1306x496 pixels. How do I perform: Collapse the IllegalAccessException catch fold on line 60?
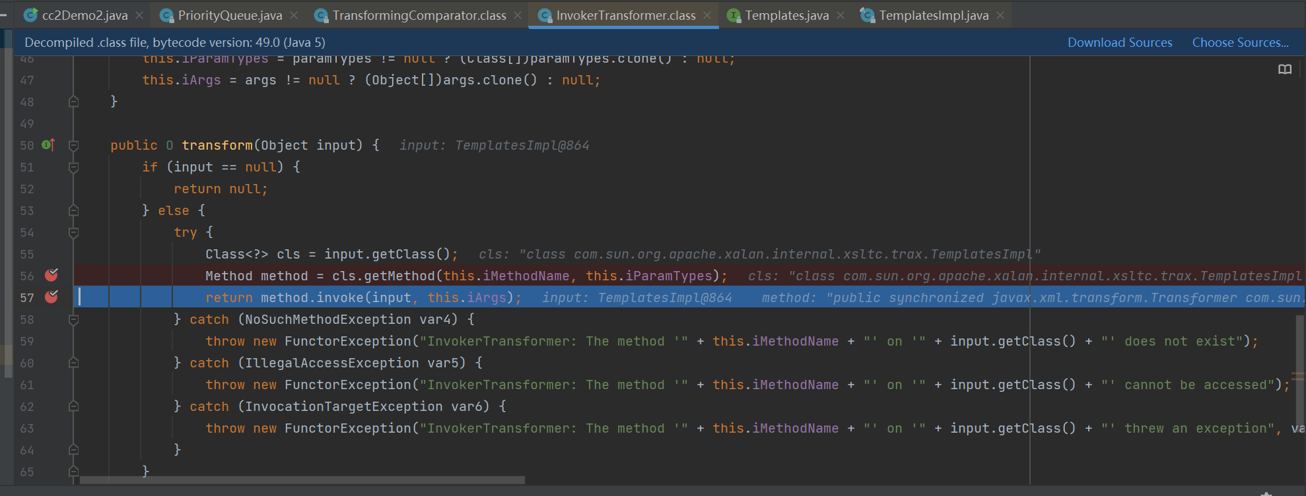click(x=74, y=363)
